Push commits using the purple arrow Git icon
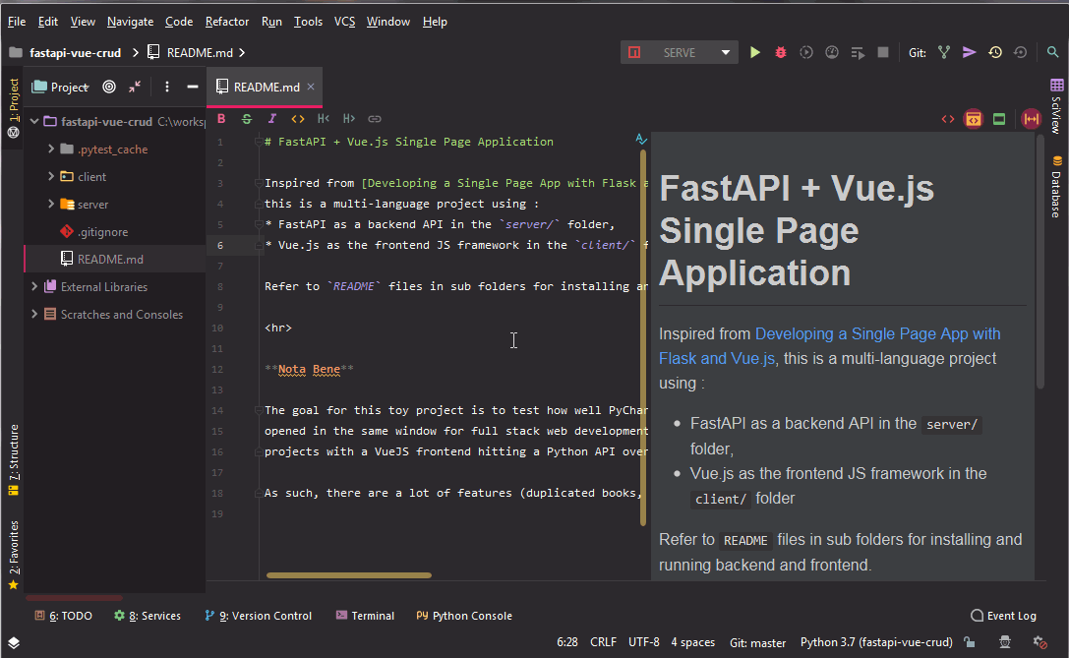Image resolution: width=1069 pixels, height=658 pixels. click(x=969, y=52)
